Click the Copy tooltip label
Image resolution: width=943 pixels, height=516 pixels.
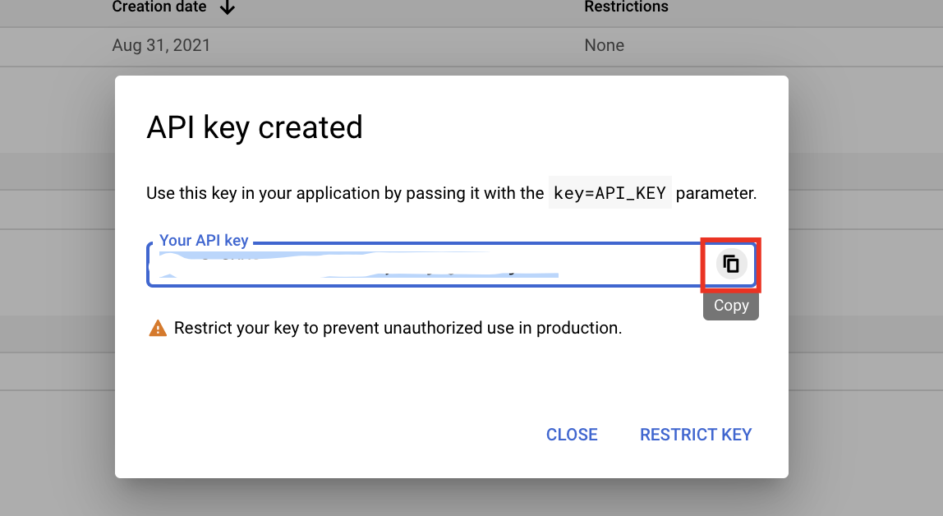[730, 306]
